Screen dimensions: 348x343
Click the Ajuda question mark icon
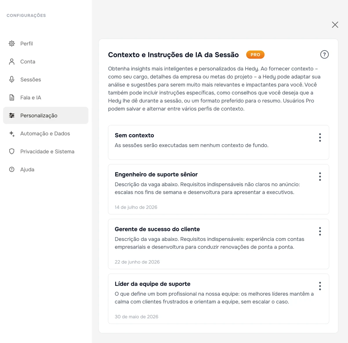coord(12,169)
